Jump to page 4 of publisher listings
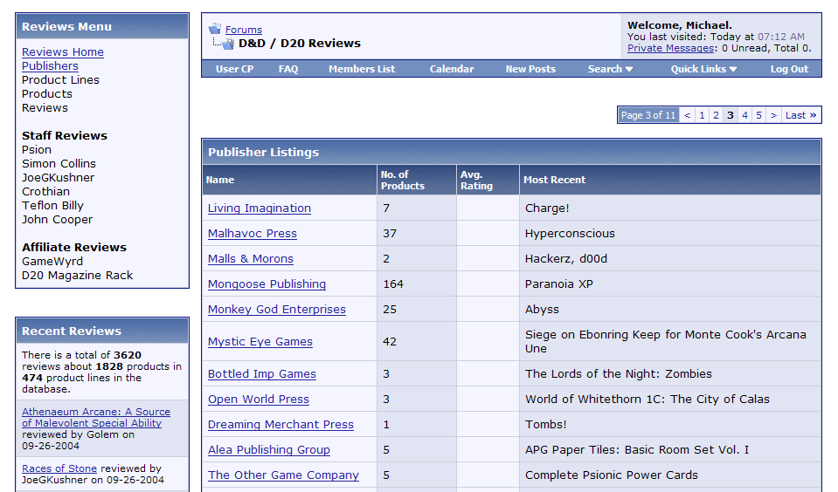 (x=745, y=115)
